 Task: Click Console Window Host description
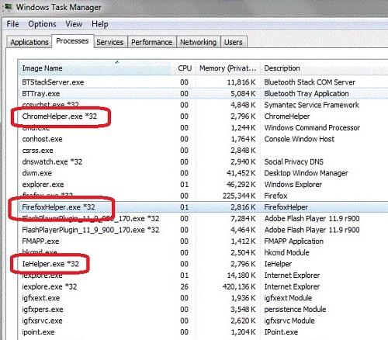300,139
